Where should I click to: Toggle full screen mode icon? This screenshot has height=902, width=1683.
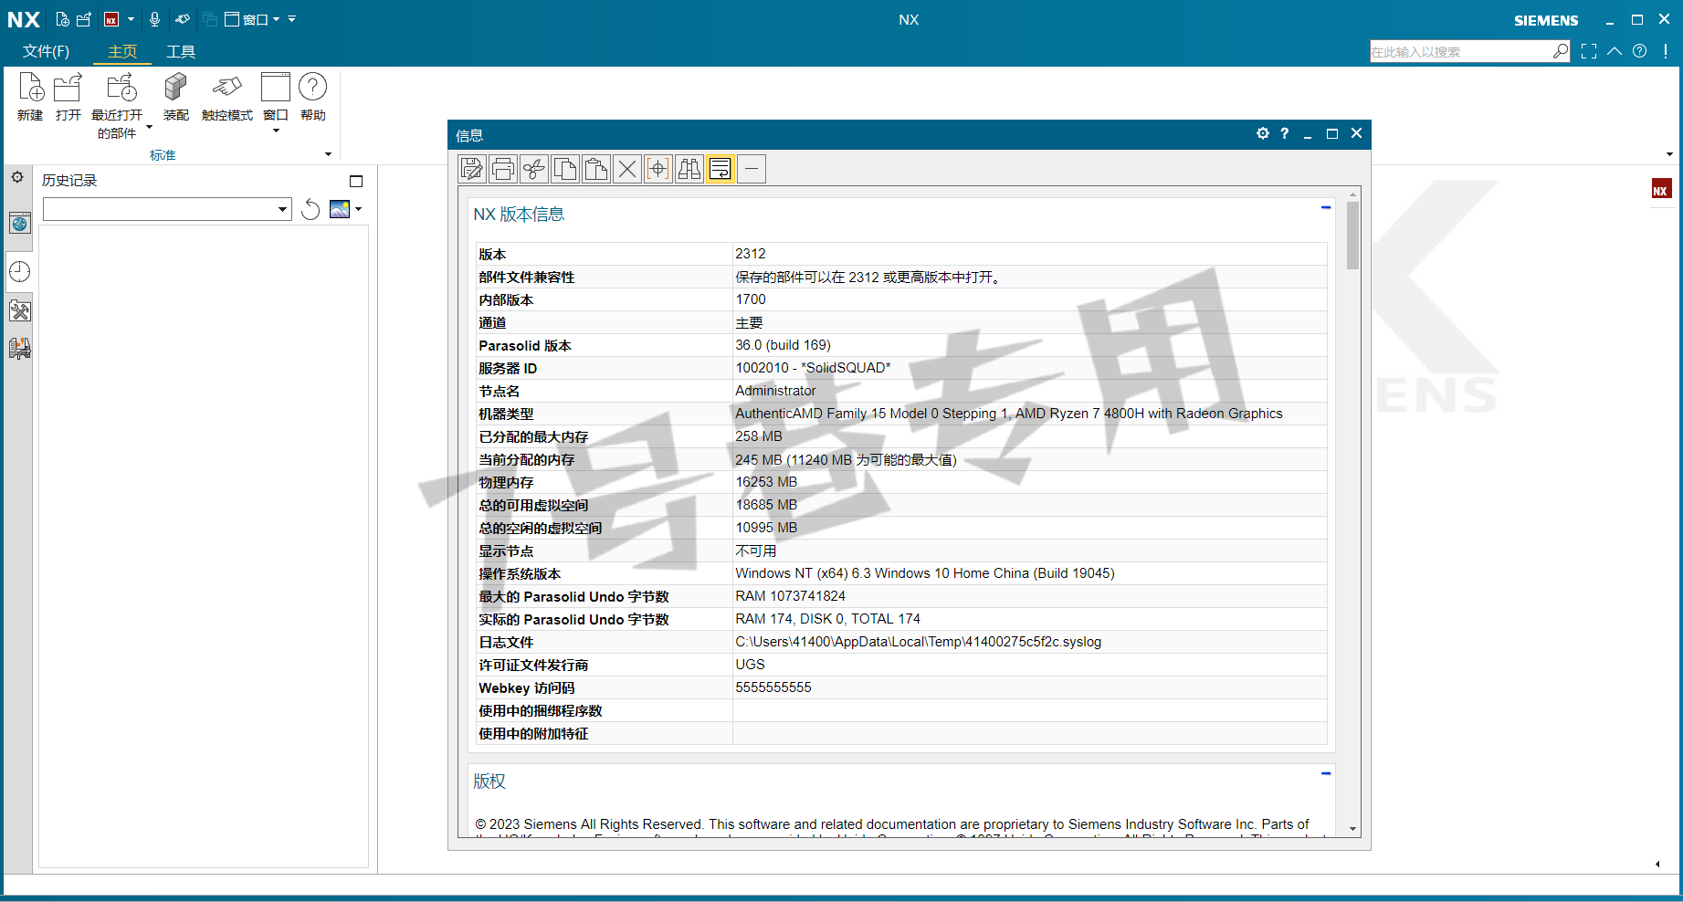coord(1589,51)
